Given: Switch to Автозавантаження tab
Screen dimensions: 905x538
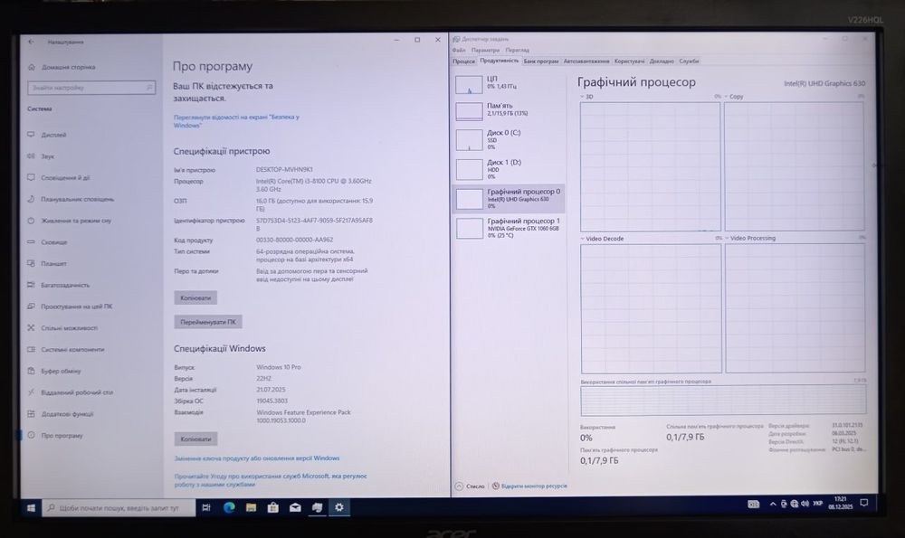Looking at the screenshot, I should click(586, 61).
